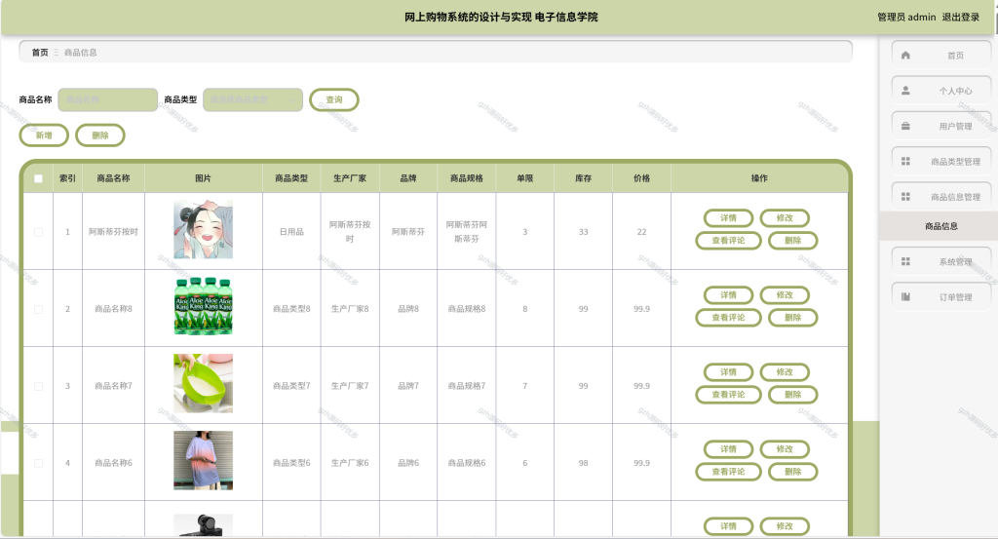Click the 价格 column header

click(641, 178)
